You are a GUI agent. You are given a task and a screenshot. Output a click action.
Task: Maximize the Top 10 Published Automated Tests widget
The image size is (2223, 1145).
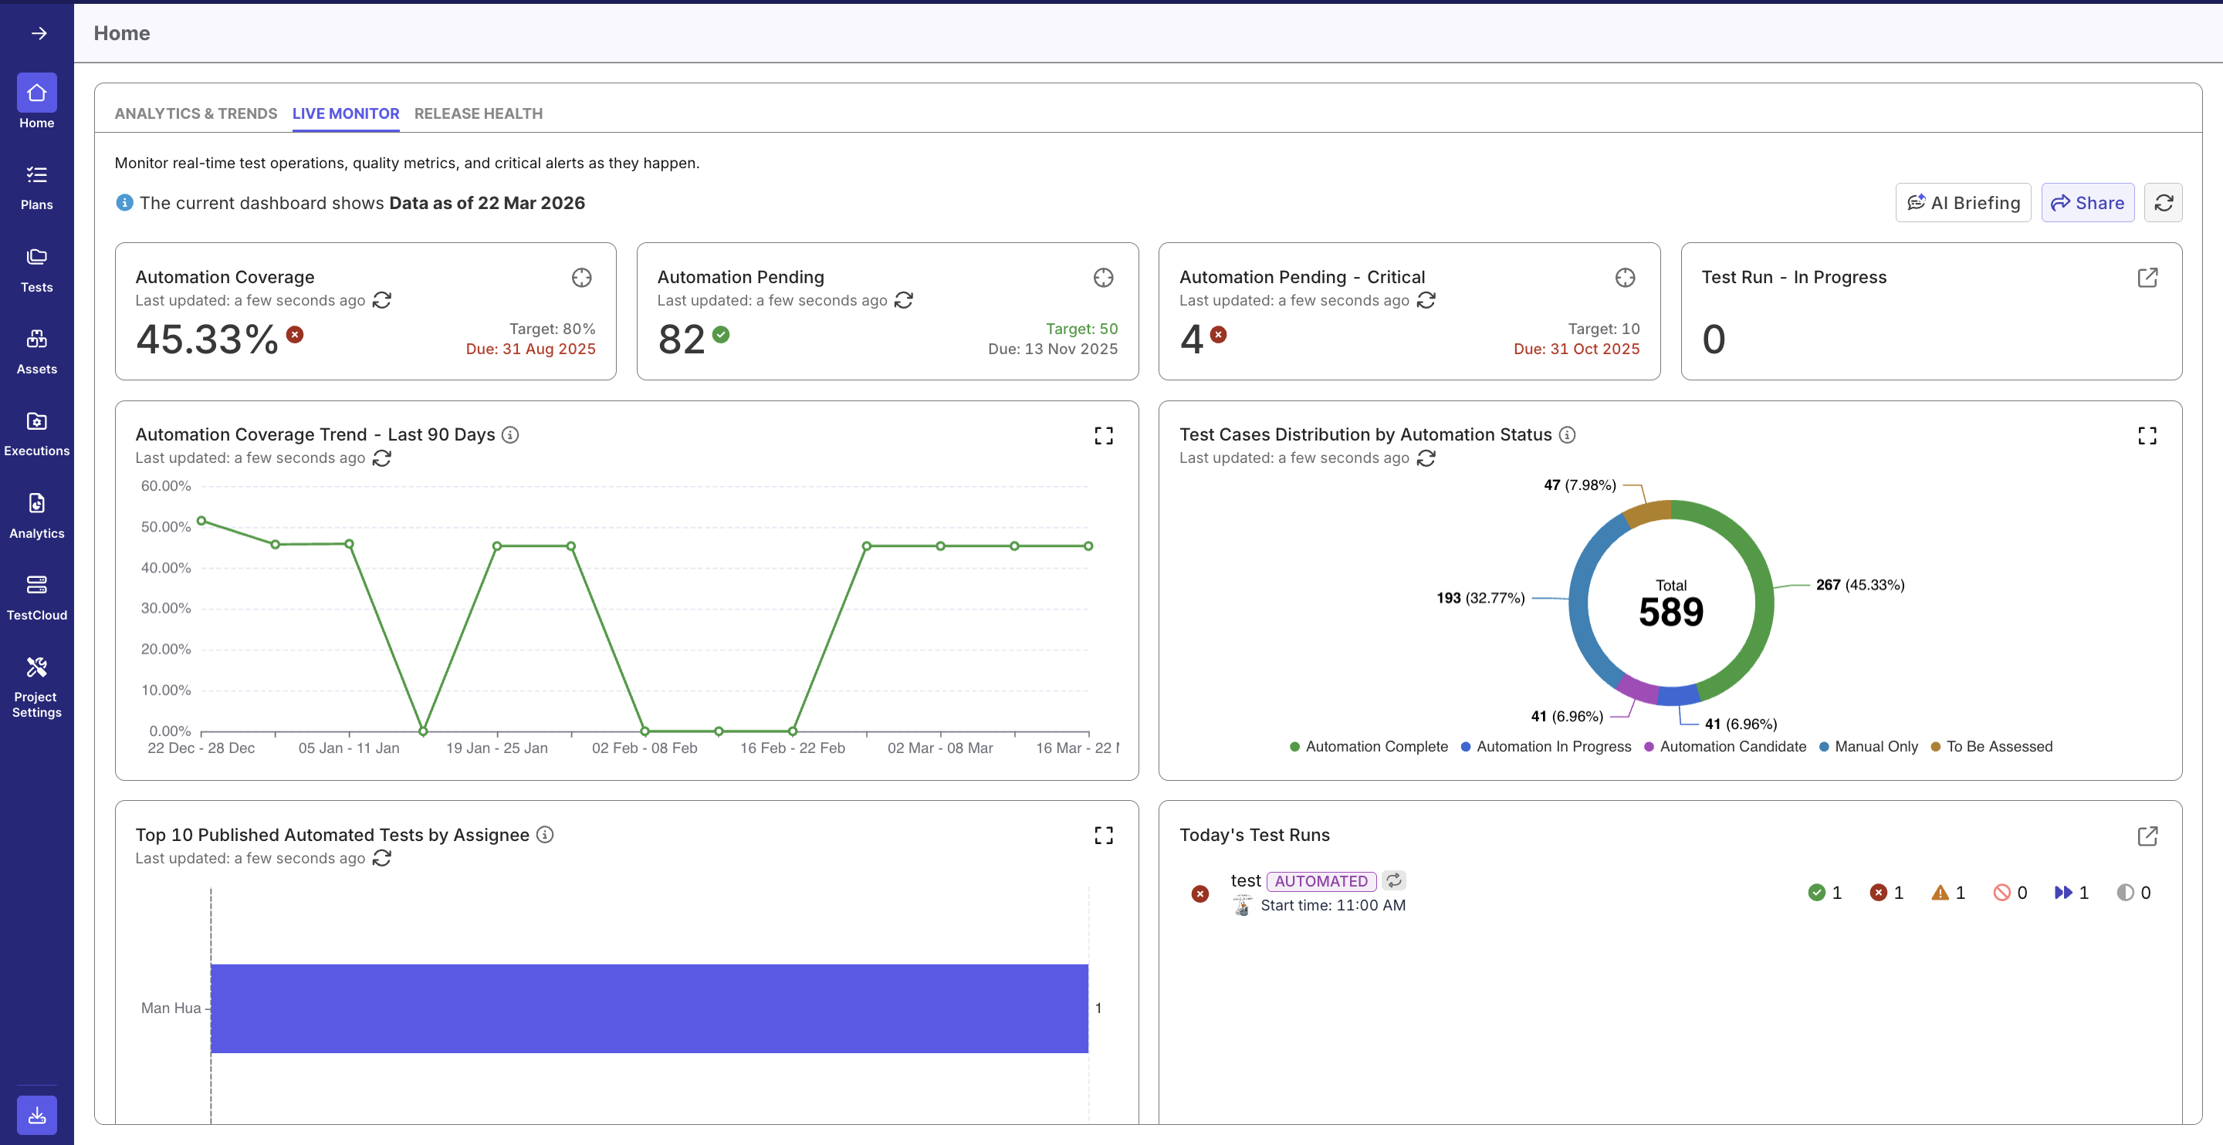pos(1104,834)
